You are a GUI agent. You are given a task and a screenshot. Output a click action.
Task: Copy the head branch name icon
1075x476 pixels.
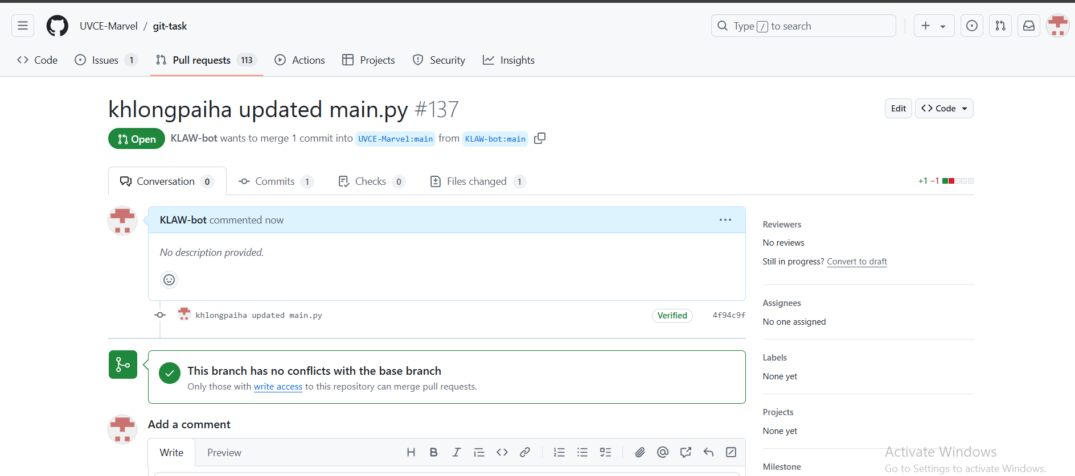point(540,138)
